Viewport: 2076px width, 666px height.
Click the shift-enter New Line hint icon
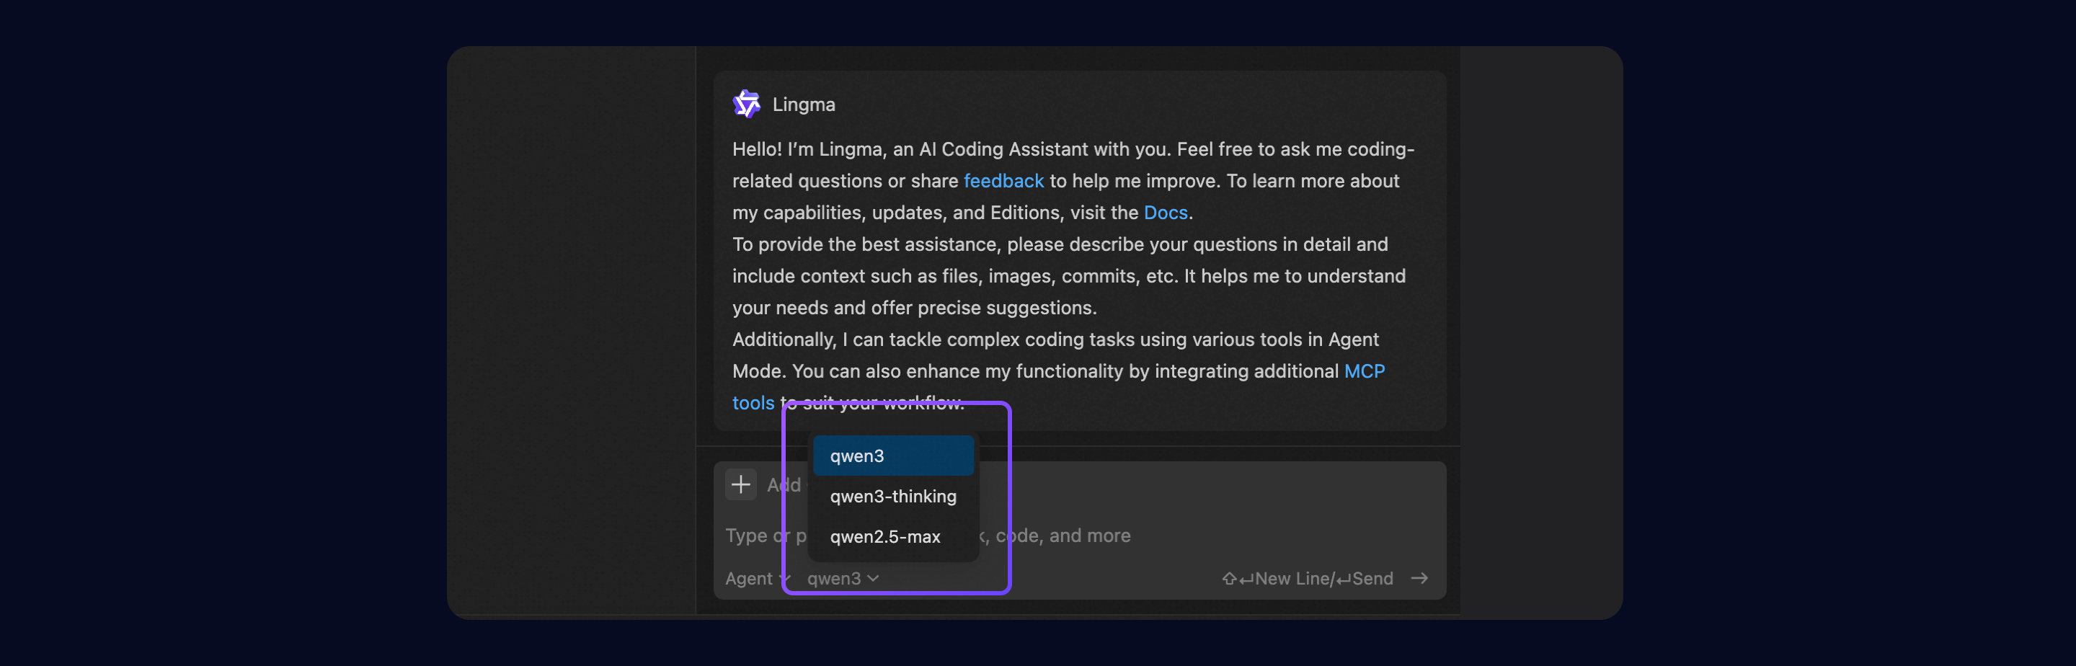pyautogui.click(x=1236, y=579)
